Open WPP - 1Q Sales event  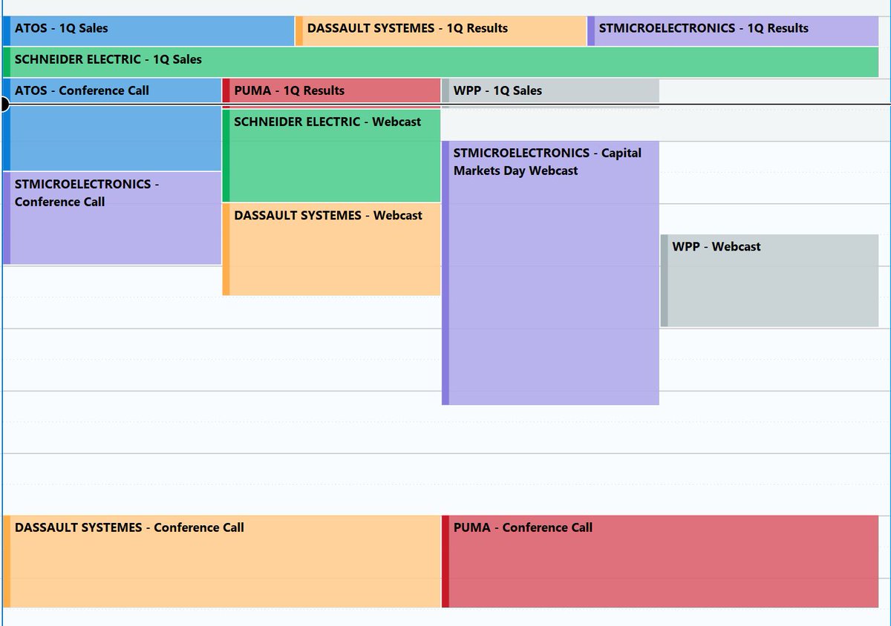[550, 93]
